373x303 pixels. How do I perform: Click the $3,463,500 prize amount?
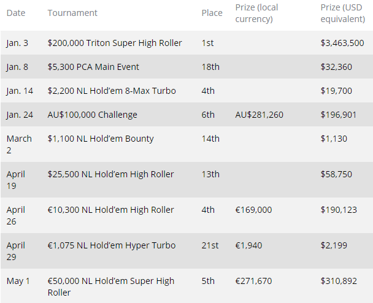pos(342,43)
